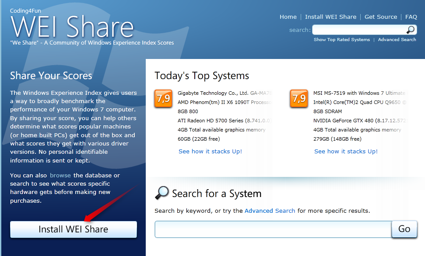Click 8GB 800 memory entry

188,111
